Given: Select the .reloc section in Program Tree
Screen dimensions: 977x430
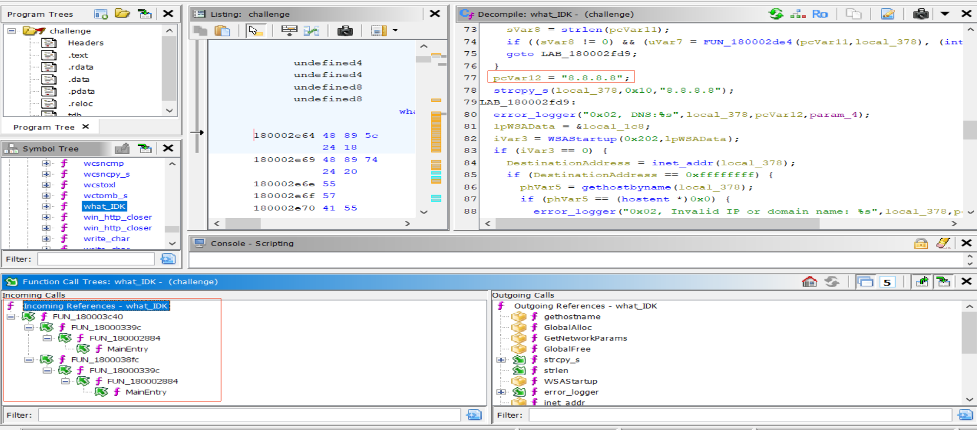Looking at the screenshot, I should pos(81,103).
